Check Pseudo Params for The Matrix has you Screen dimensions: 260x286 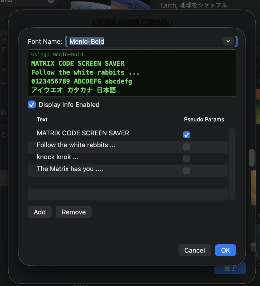coord(186,171)
